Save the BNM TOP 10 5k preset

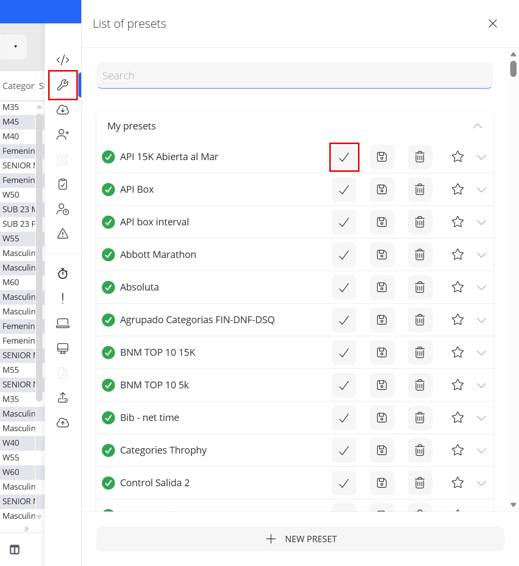[x=382, y=385]
